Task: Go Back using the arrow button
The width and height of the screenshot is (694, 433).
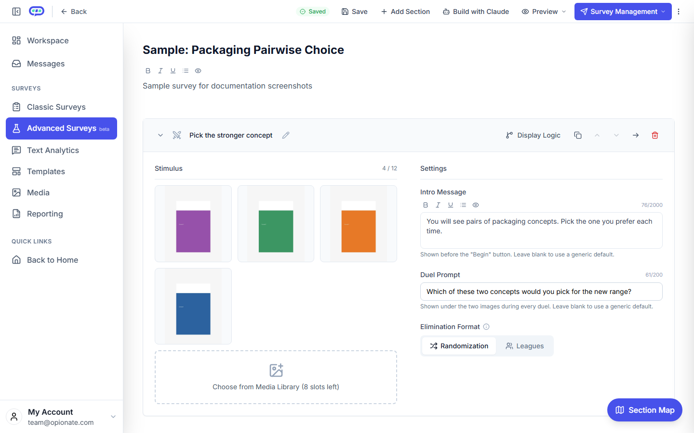Action: [x=74, y=12]
